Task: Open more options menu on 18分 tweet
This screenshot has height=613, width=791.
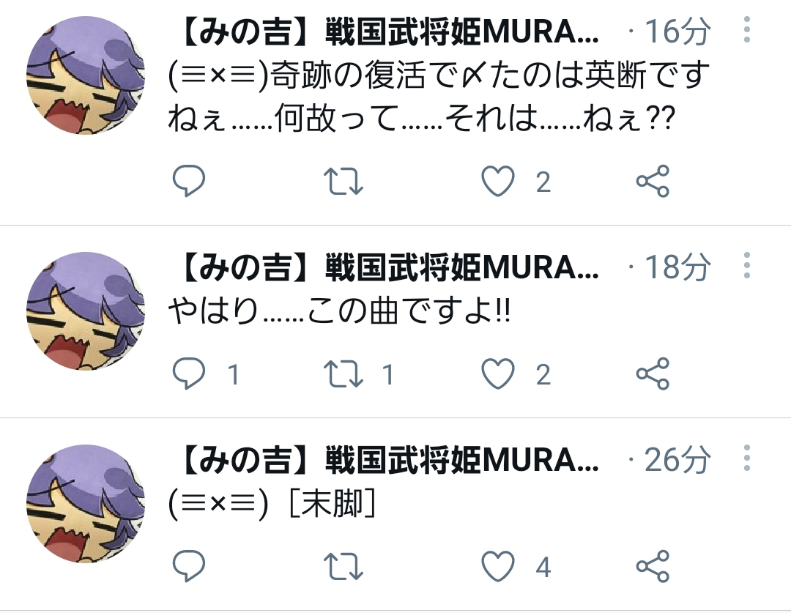Action: 747,265
